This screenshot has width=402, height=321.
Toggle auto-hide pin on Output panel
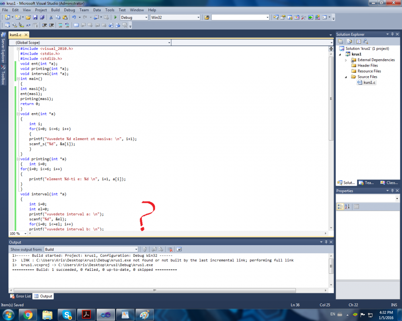tap(326, 242)
